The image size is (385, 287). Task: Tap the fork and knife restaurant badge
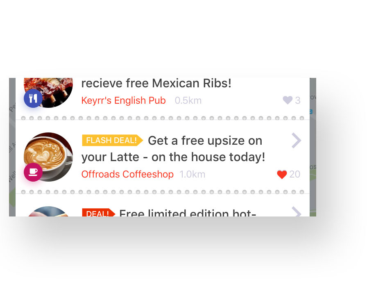[x=33, y=98]
